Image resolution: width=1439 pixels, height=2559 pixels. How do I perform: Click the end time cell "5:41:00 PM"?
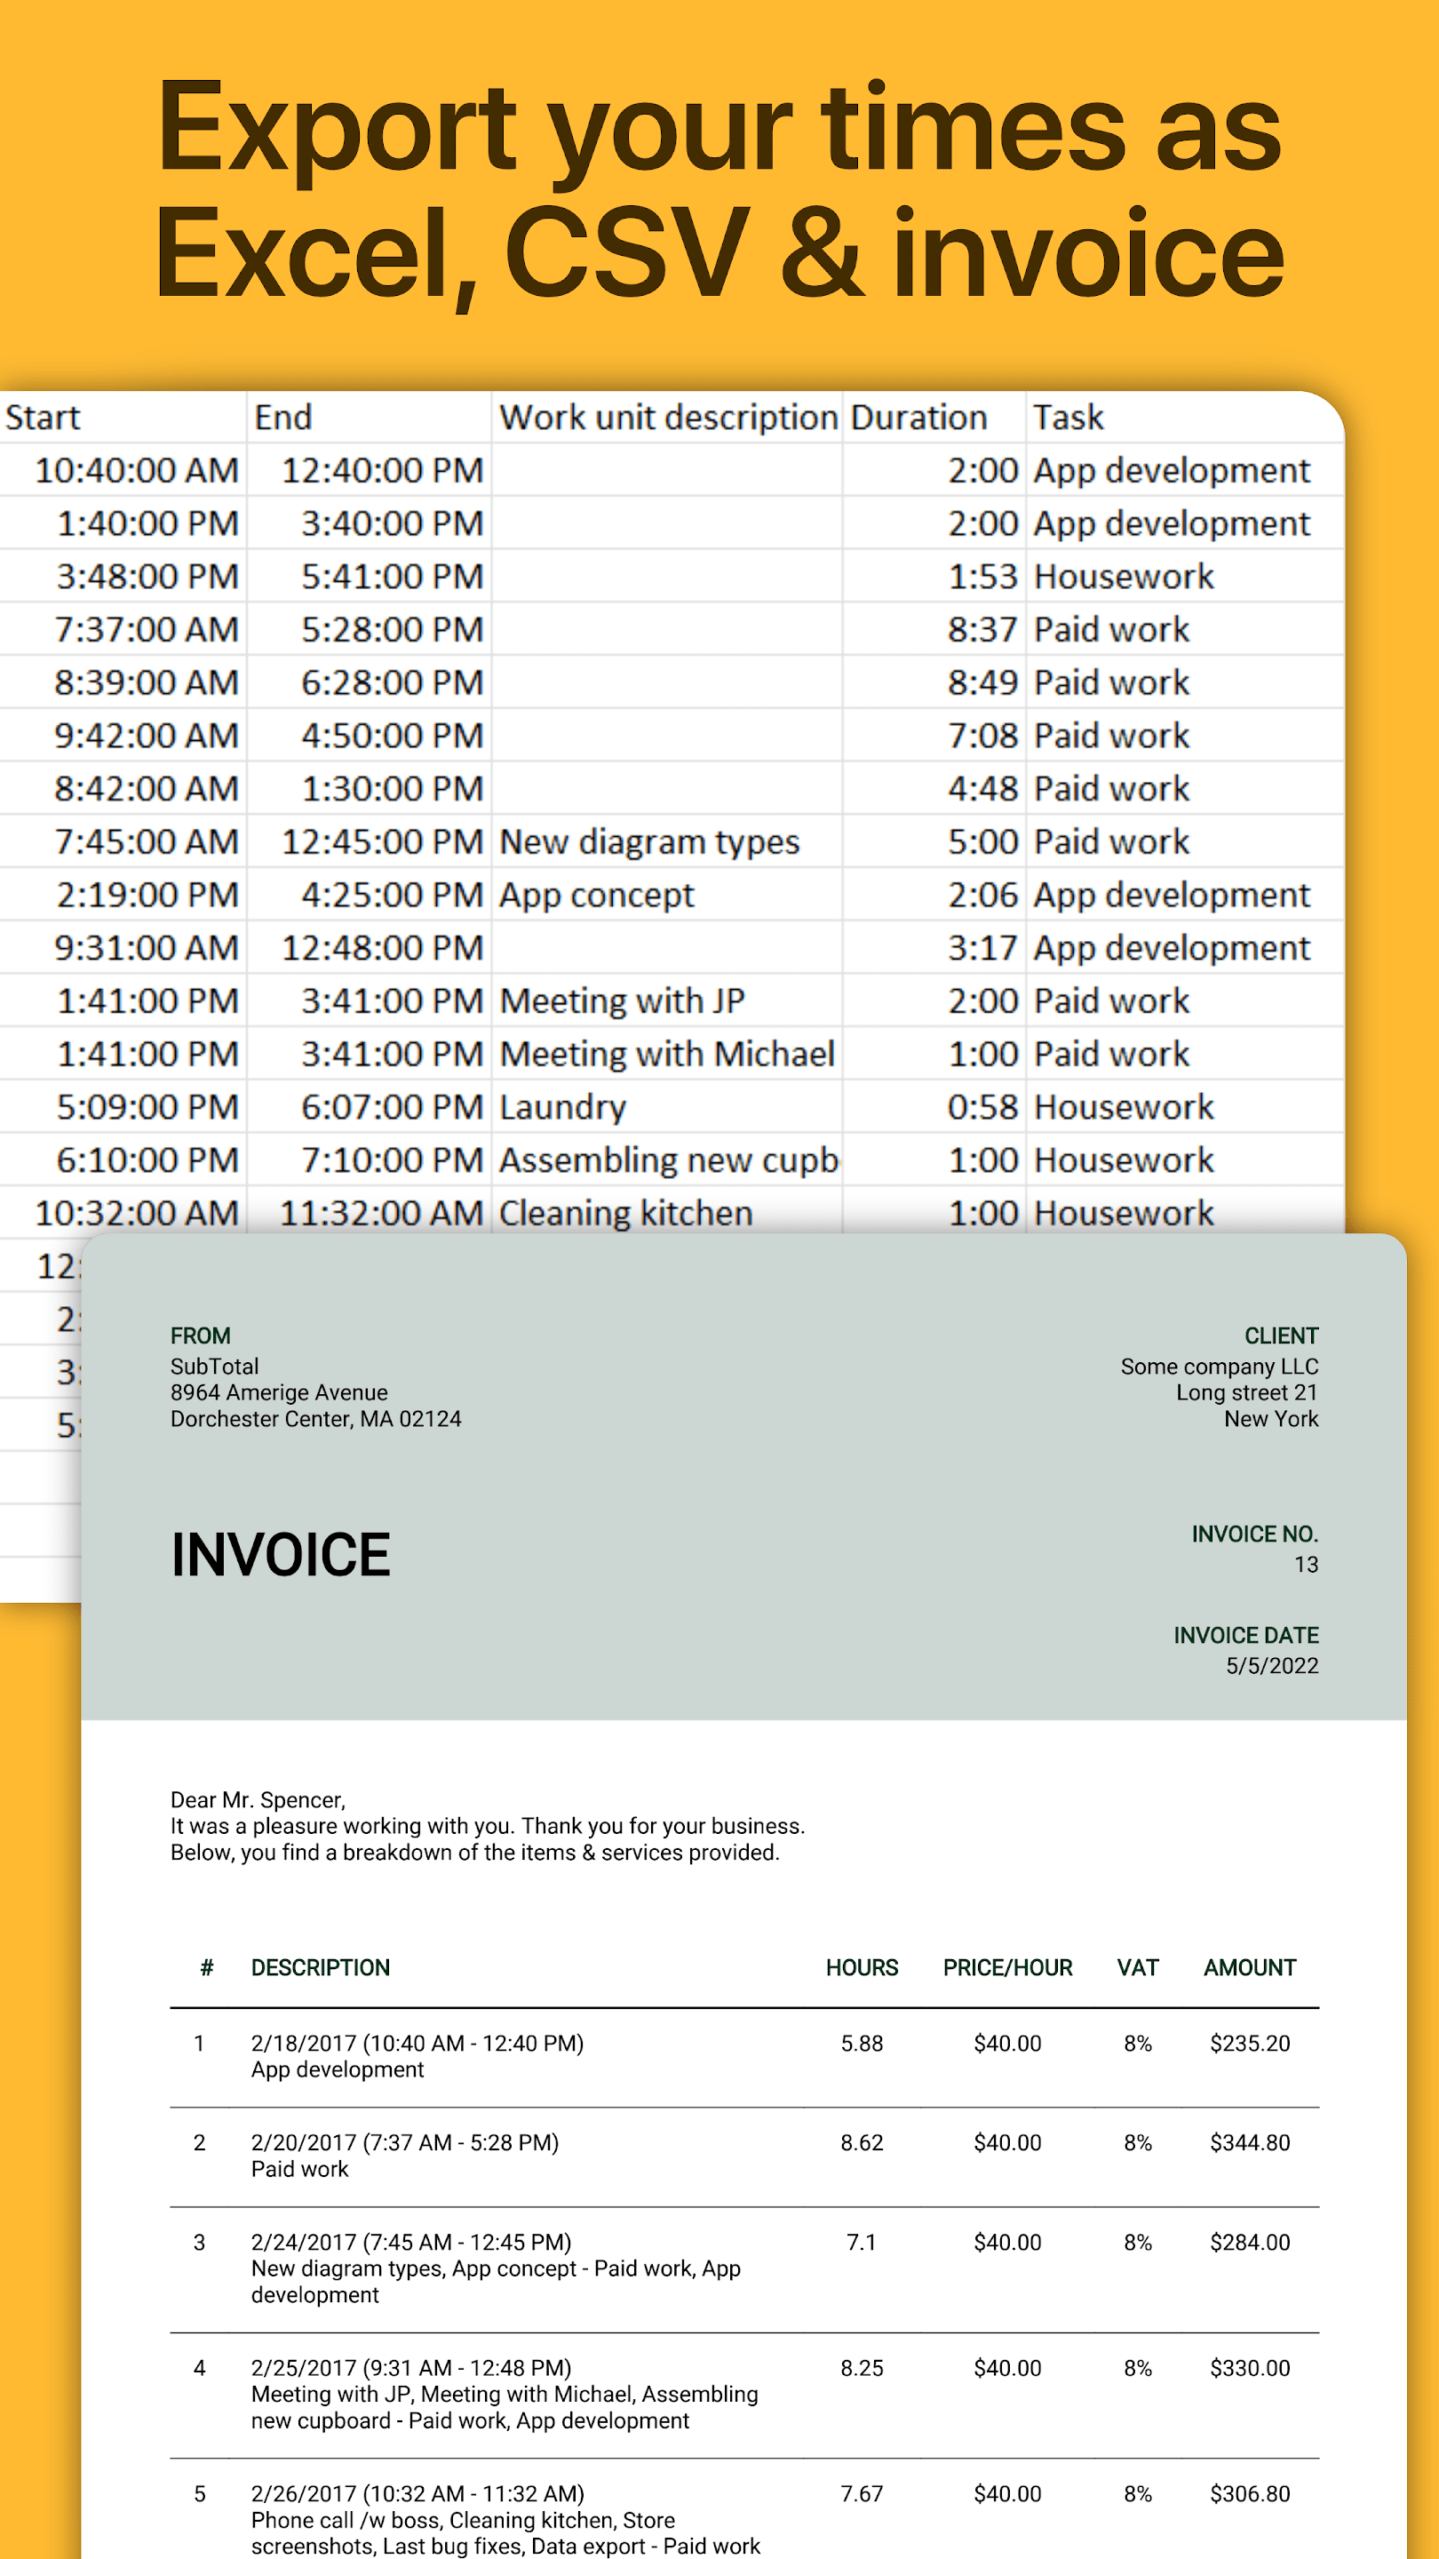pos(394,576)
